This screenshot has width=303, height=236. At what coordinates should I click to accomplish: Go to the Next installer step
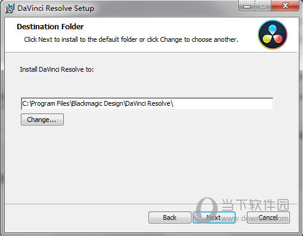(x=214, y=217)
